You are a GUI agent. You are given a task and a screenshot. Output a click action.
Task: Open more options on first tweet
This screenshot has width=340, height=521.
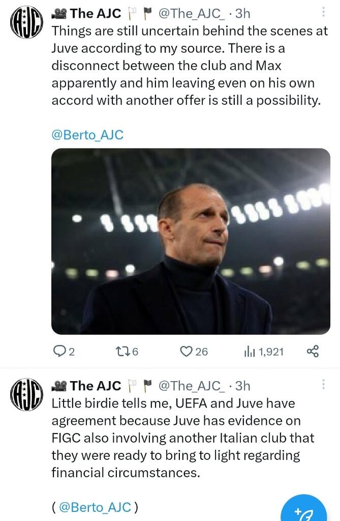325,13
